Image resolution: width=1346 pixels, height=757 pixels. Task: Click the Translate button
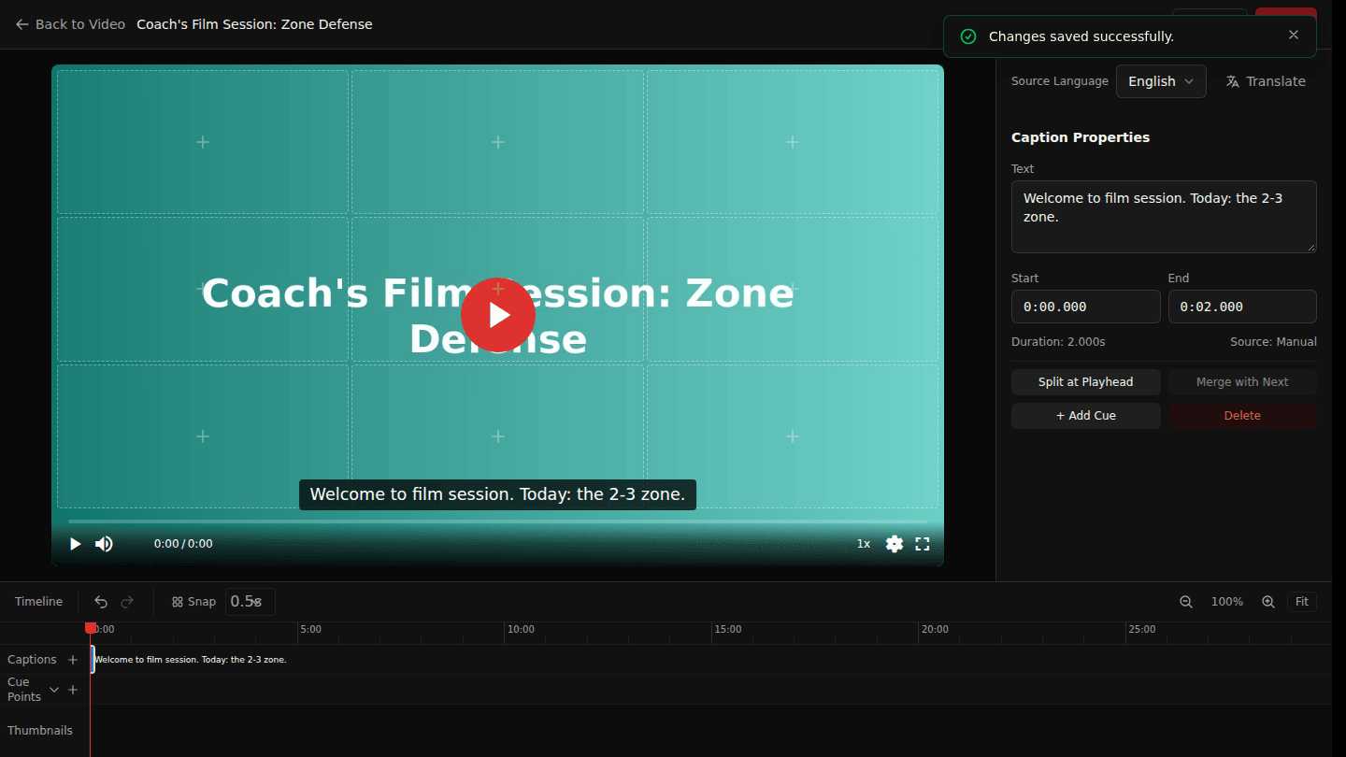point(1266,81)
